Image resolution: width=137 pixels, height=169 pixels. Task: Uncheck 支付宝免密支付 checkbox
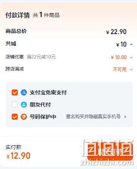coord(15,92)
